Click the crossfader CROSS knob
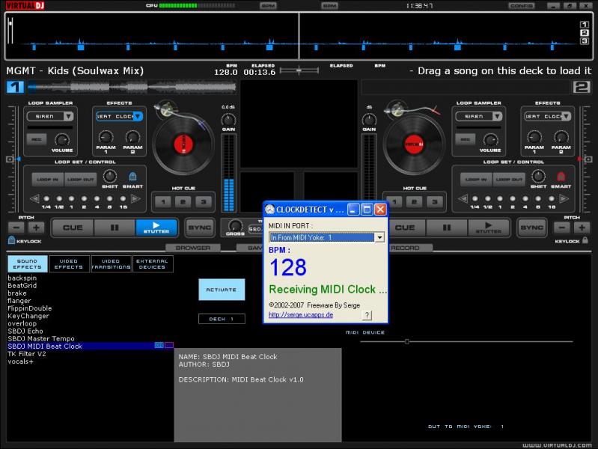Viewport: 598px width, 449px height. [235, 225]
